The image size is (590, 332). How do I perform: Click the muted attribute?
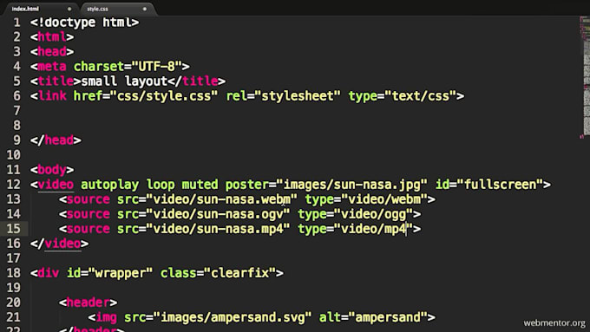point(200,185)
